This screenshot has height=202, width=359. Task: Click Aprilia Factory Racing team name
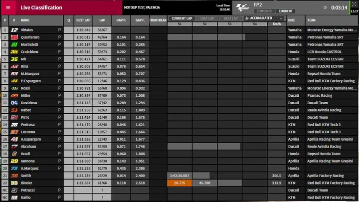(325, 176)
